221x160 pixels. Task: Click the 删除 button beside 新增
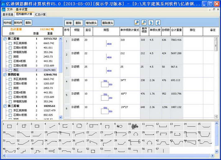click(78, 23)
